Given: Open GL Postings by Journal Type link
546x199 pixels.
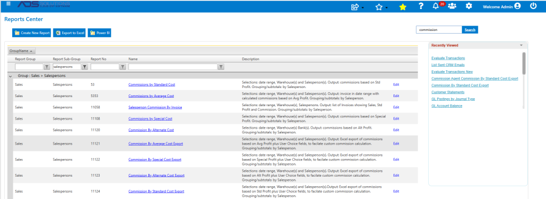Looking at the screenshot, I should point(453,99).
